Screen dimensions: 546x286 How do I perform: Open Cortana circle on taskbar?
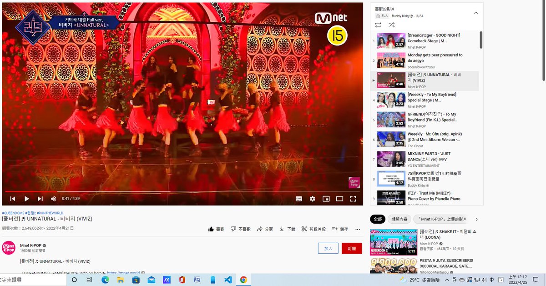pos(74,280)
